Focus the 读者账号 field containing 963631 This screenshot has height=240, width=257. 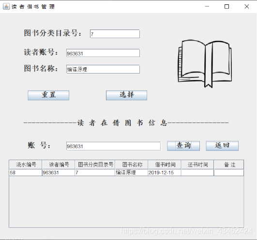pyautogui.click(x=103, y=53)
